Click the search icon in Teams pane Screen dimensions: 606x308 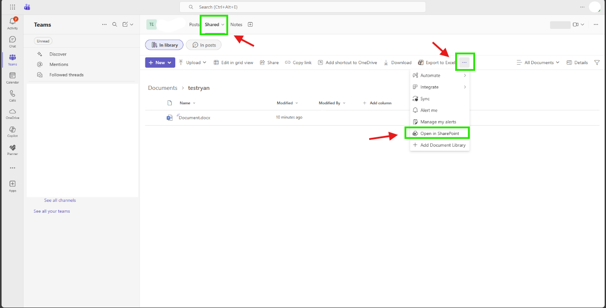tap(115, 24)
